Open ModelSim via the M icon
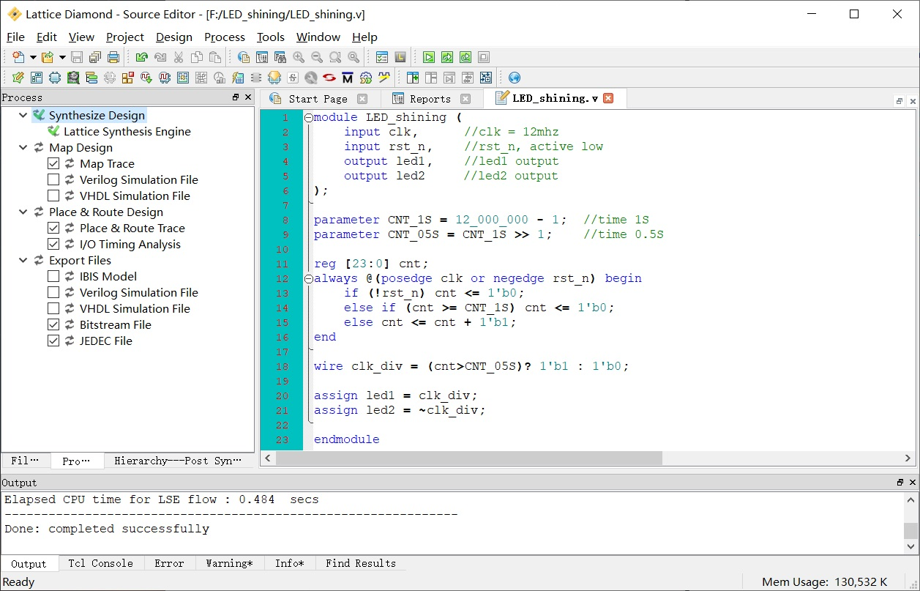 (348, 78)
